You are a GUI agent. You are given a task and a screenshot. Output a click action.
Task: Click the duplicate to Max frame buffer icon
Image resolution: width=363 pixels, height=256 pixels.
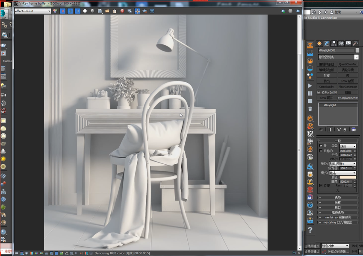[x=130, y=11]
